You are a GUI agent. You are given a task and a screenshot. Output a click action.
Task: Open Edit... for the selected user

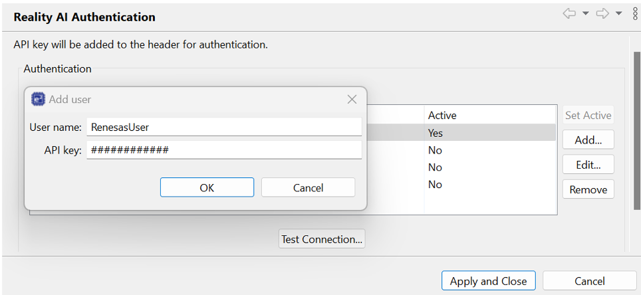pyautogui.click(x=588, y=164)
